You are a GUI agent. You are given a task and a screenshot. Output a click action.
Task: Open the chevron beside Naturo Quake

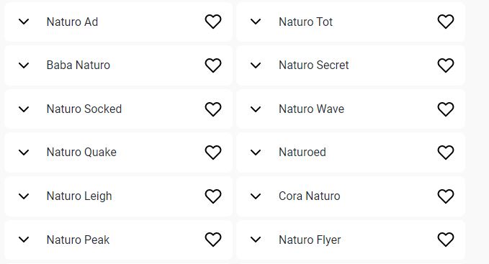pyautogui.click(x=24, y=153)
